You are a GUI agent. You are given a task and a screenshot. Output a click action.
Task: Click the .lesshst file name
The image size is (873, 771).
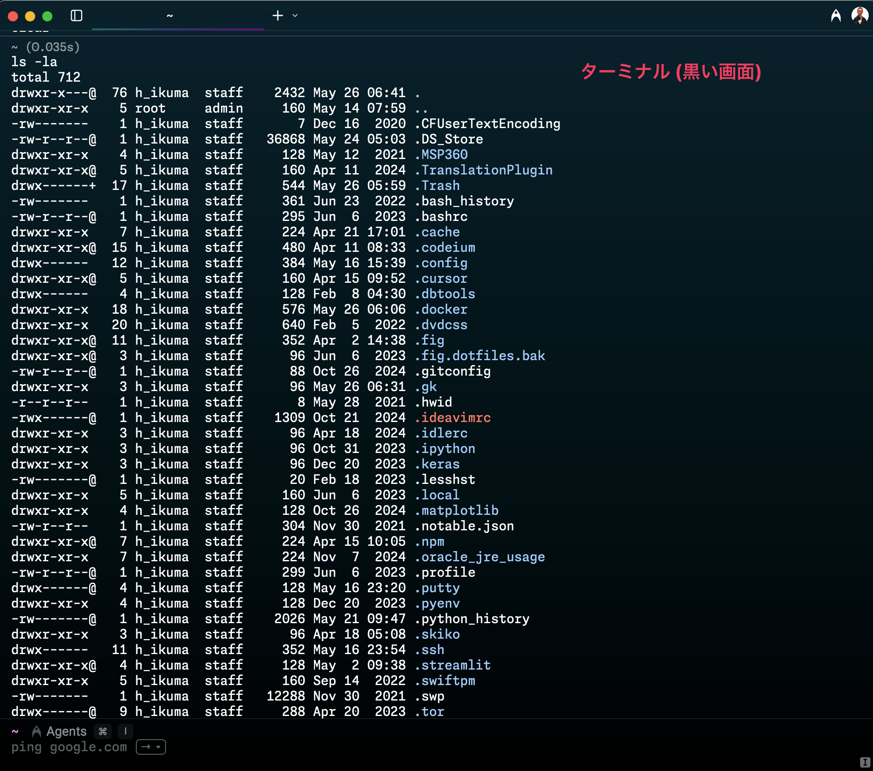click(x=445, y=480)
